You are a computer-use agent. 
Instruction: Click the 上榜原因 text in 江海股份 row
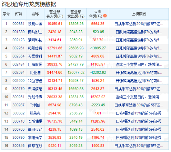click(x=139, y=65)
